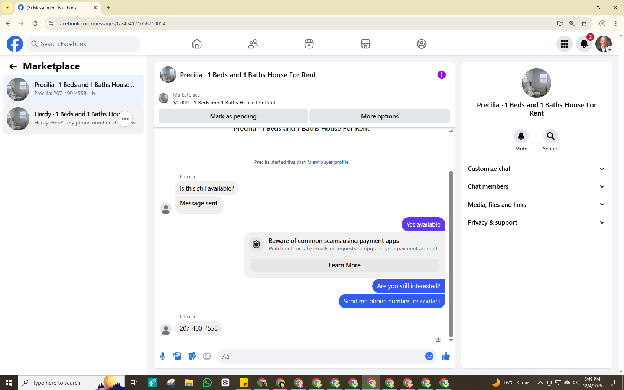Reload the page in the browser
This screenshot has height=390, width=624.
(x=35, y=23)
